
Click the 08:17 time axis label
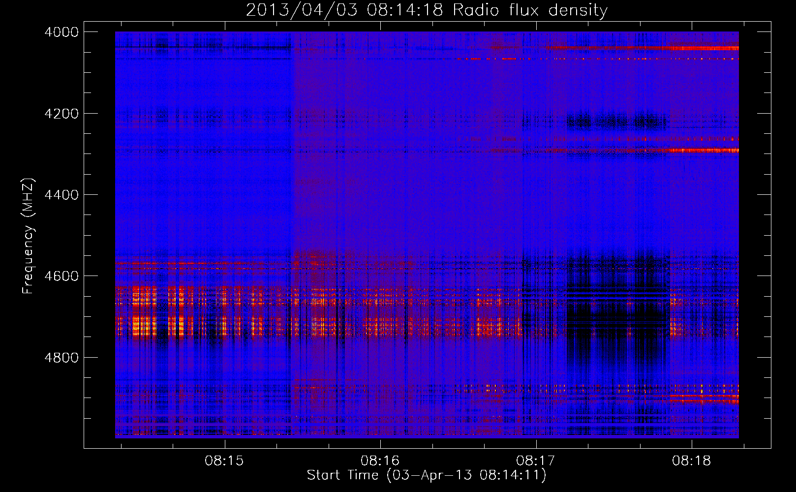(536, 461)
